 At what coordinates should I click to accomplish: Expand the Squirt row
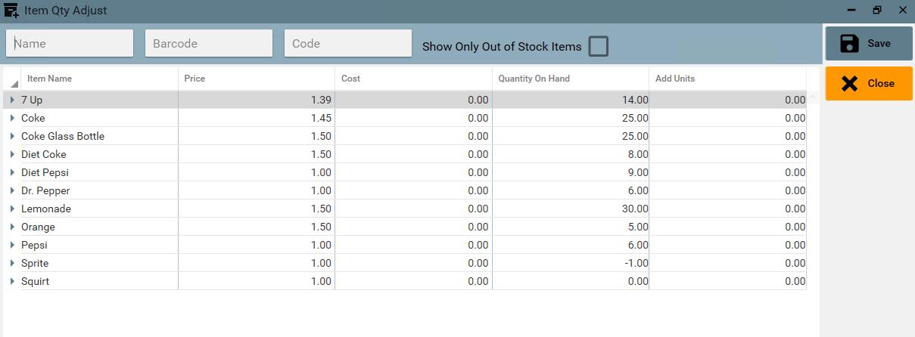pos(12,281)
